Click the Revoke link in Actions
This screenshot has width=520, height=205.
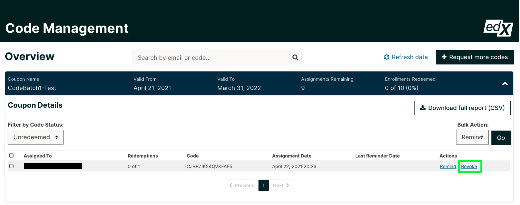point(469,166)
